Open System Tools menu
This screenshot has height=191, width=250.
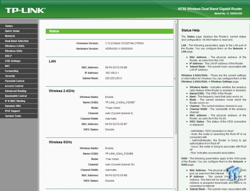pos(19,116)
